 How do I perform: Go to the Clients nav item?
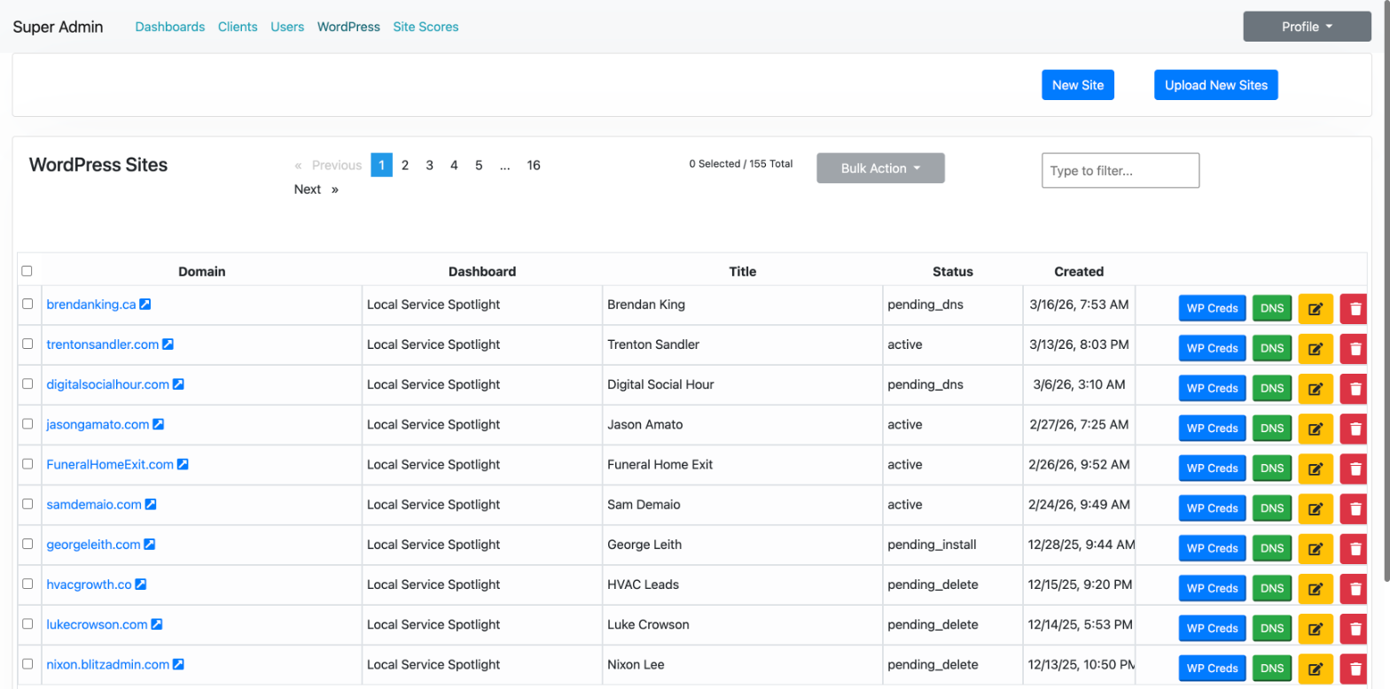(238, 27)
